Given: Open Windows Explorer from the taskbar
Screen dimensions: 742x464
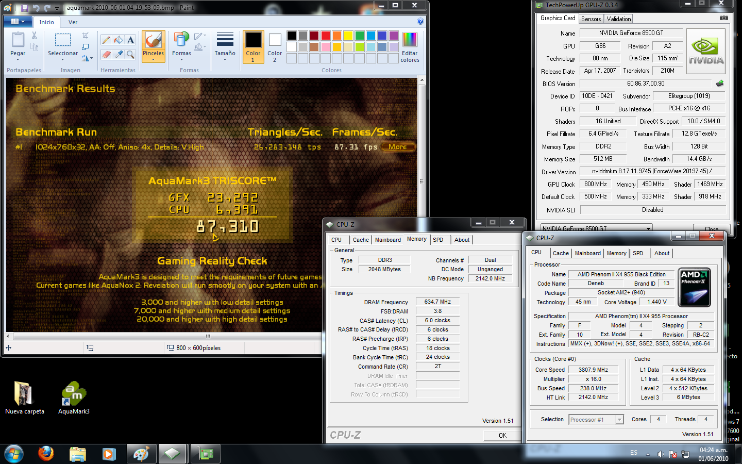Looking at the screenshot, I should click(78, 454).
